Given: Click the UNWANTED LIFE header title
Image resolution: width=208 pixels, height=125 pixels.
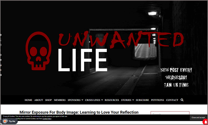Looking at the screenshot, I should tap(121, 51).
